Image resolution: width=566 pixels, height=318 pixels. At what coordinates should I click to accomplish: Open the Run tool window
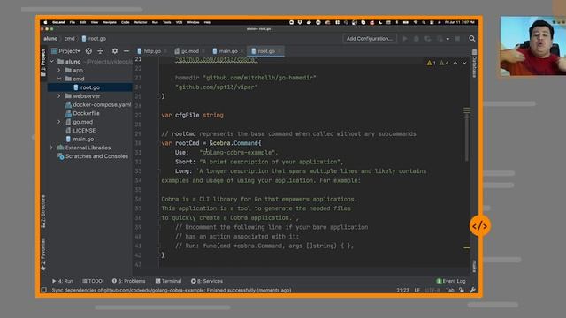click(x=63, y=281)
